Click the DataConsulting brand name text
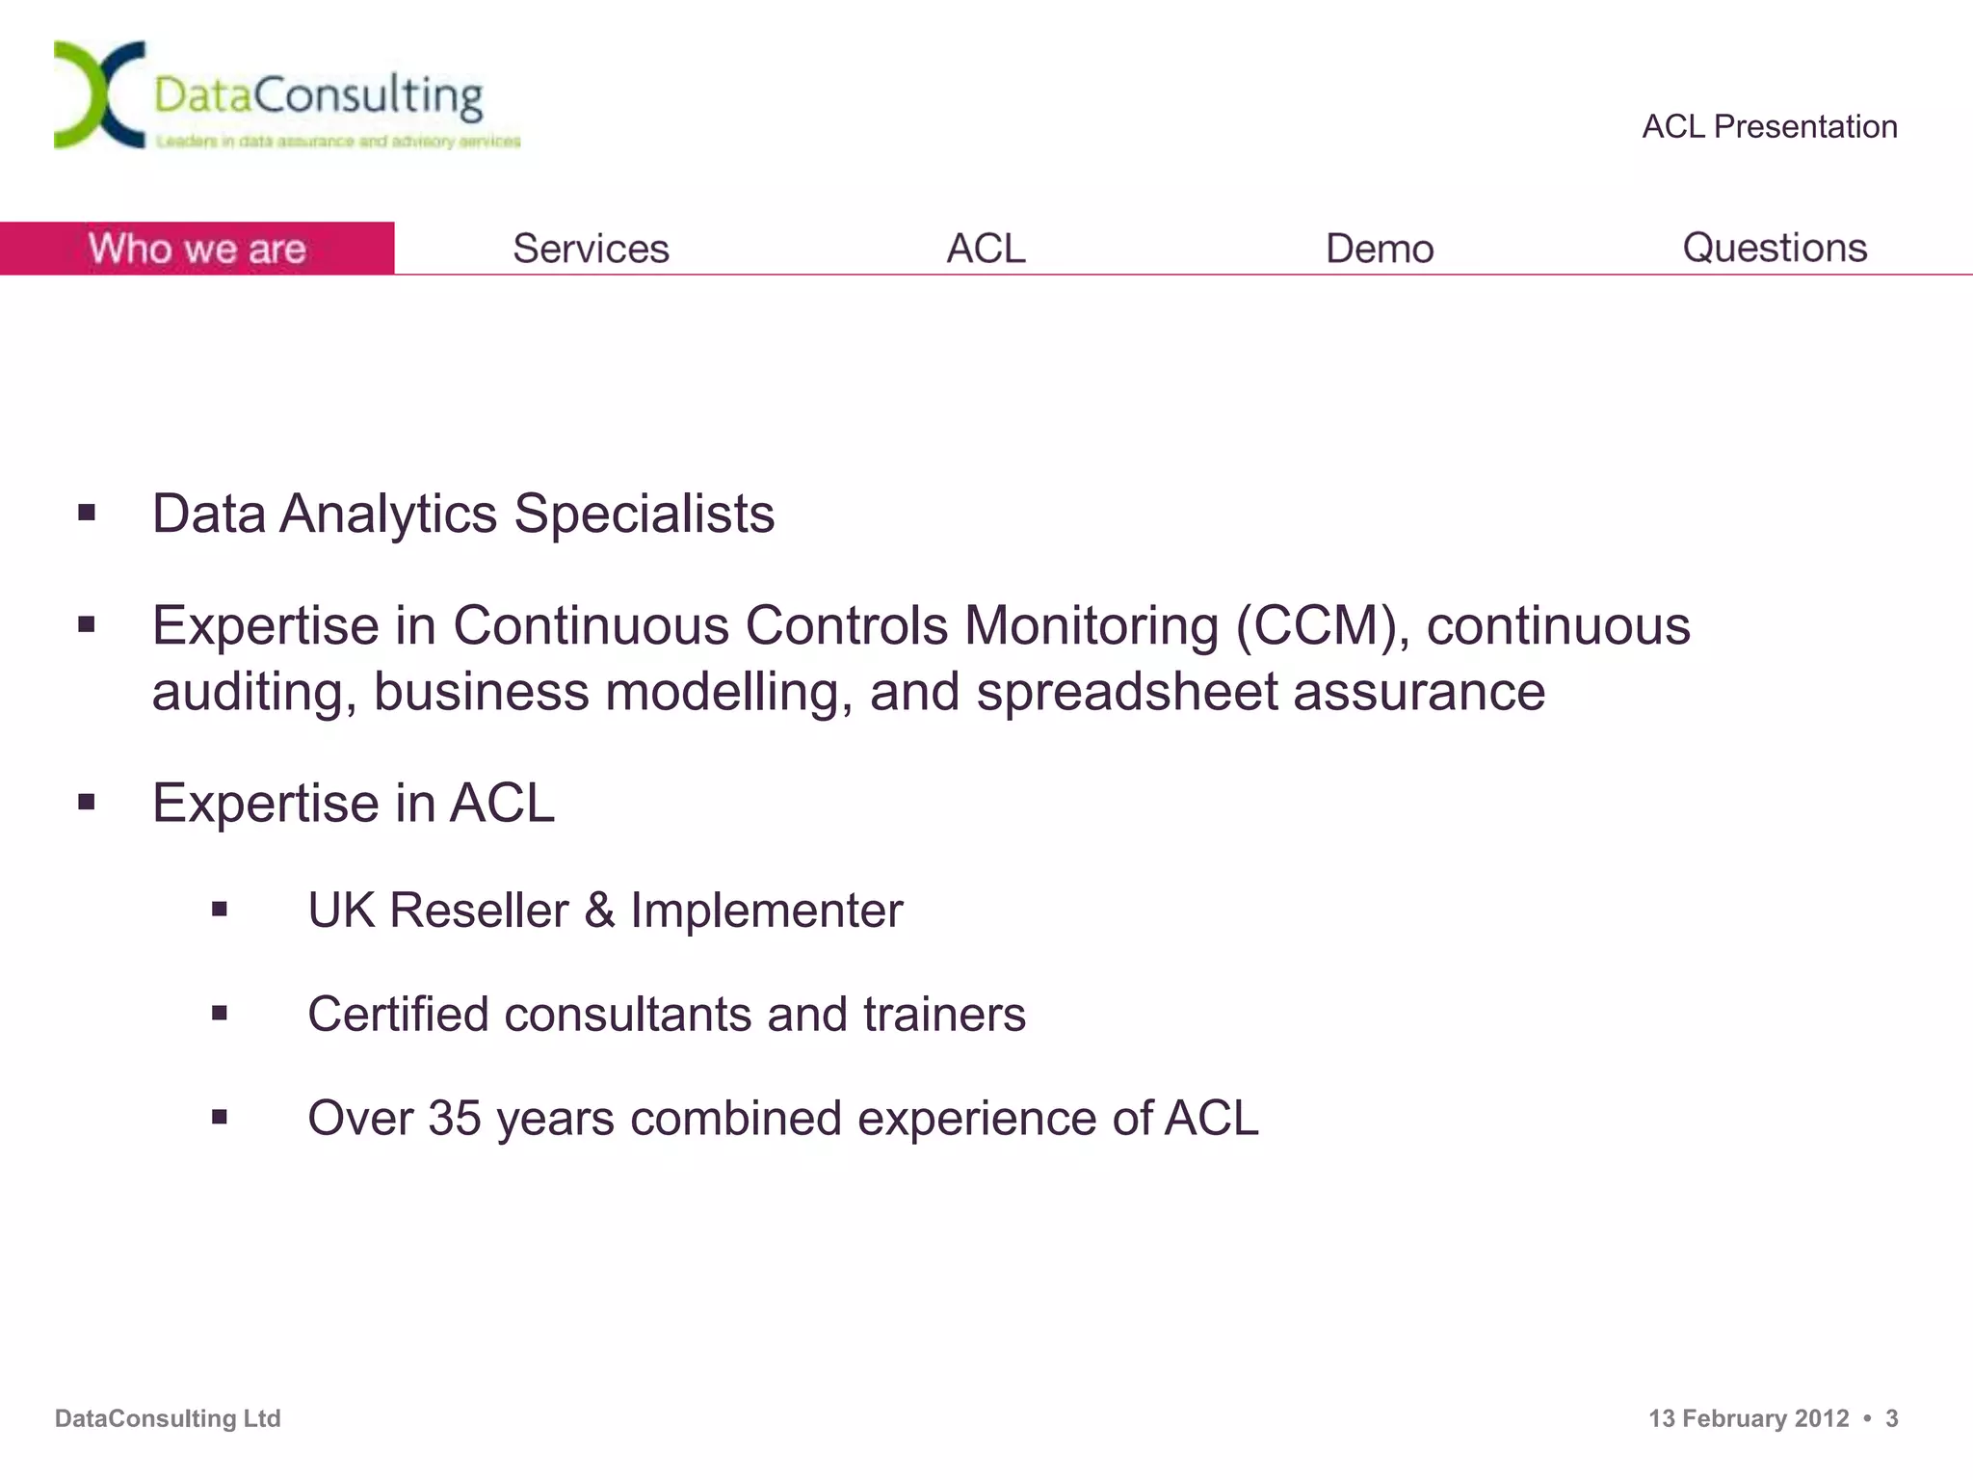This screenshot has height=1480, width=1973. pyautogui.click(x=318, y=96)
